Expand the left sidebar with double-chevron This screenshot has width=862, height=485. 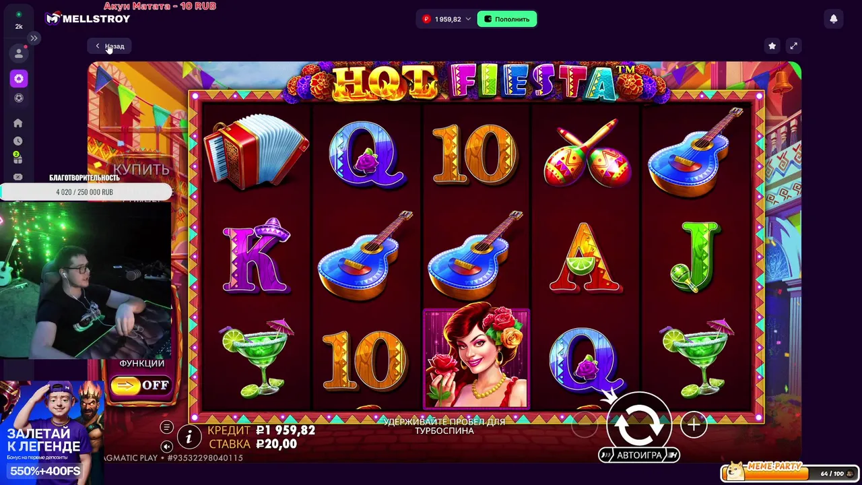point(34,38)
